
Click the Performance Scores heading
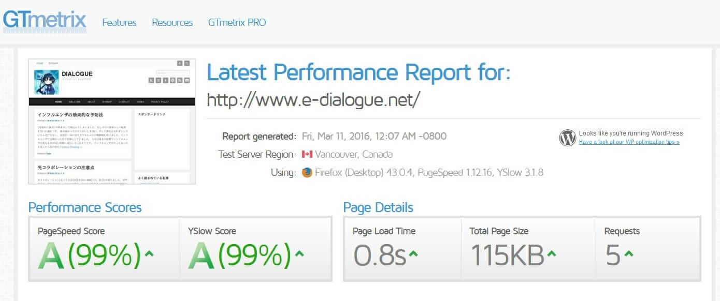click(85, 207)
